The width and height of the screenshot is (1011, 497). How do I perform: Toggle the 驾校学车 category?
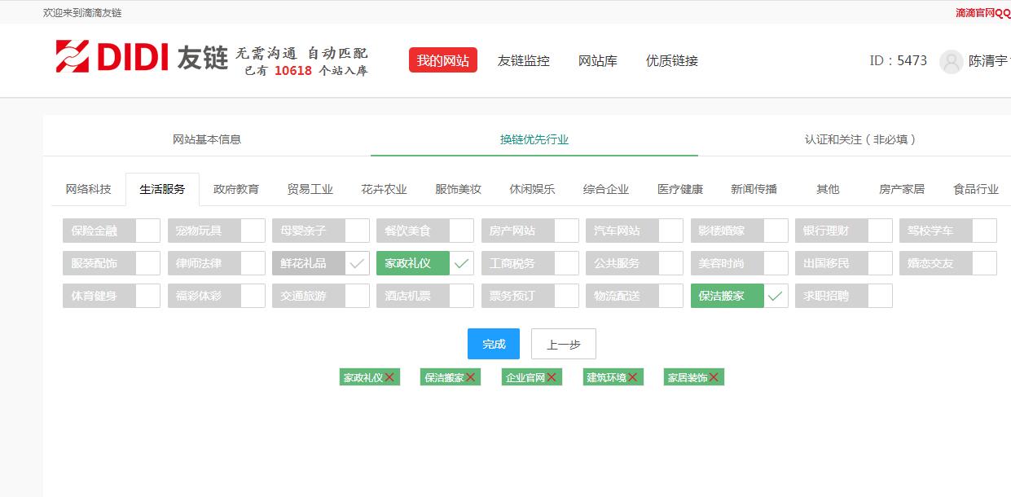click(x=948, y=231)
